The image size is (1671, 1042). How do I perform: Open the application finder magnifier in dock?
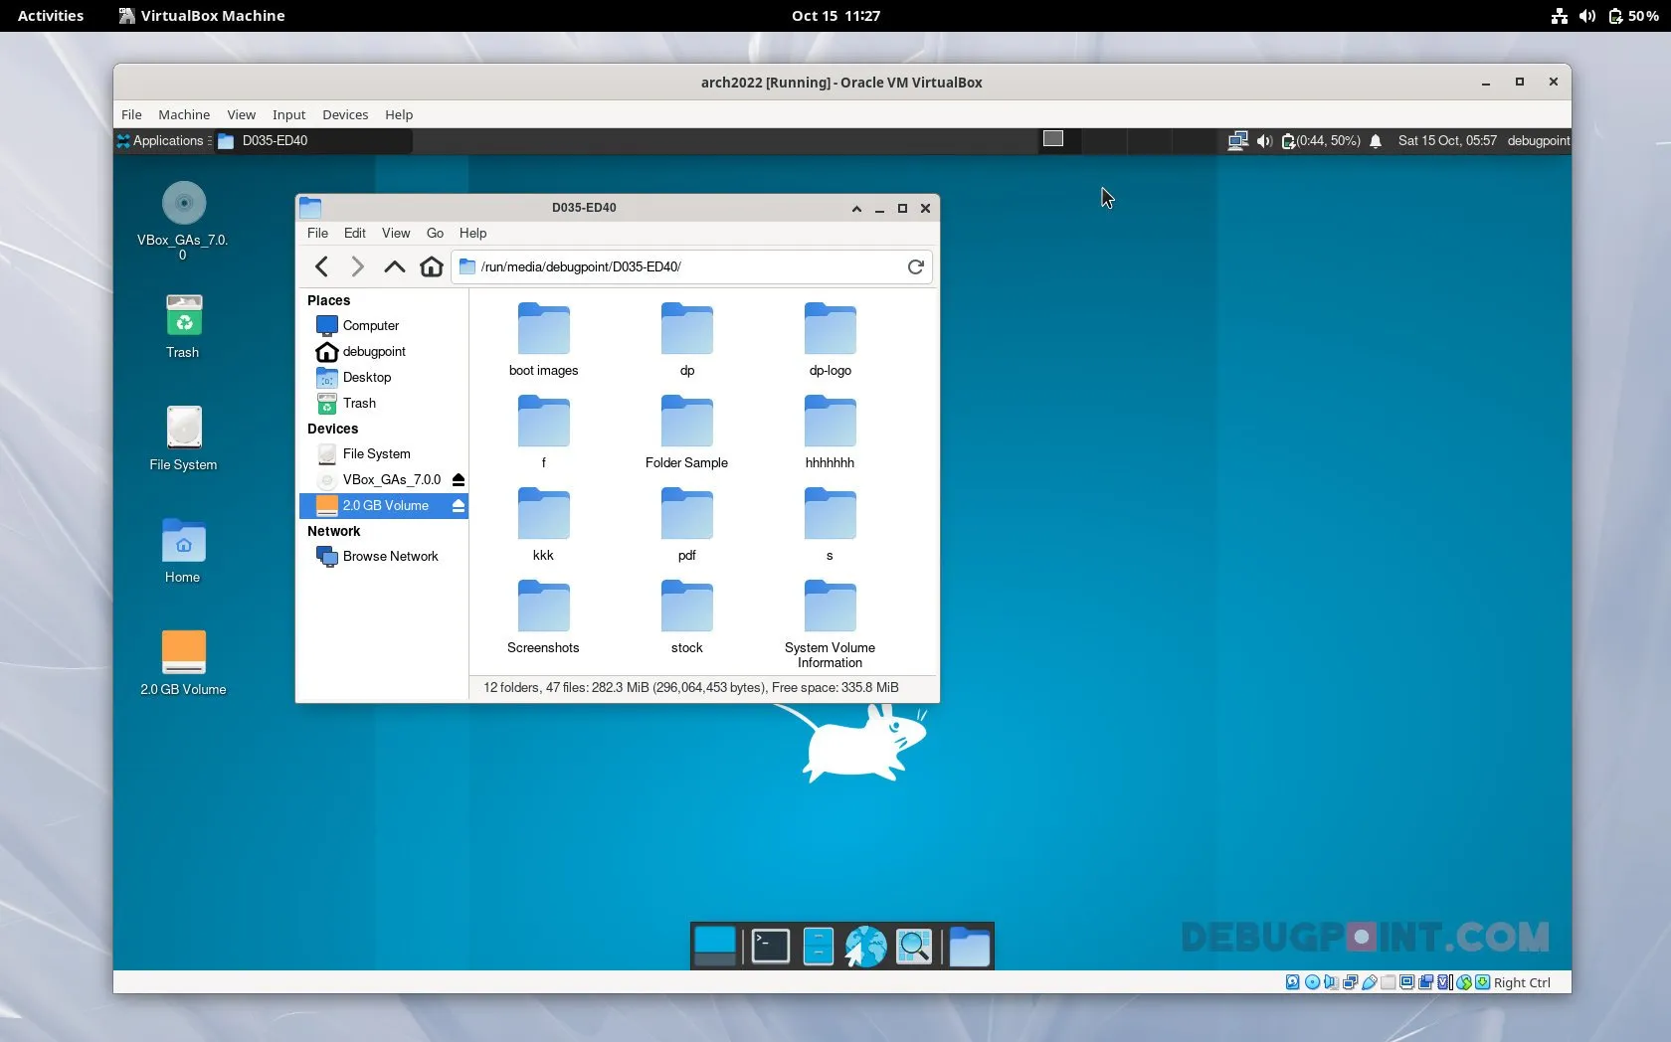click(914, 947)
